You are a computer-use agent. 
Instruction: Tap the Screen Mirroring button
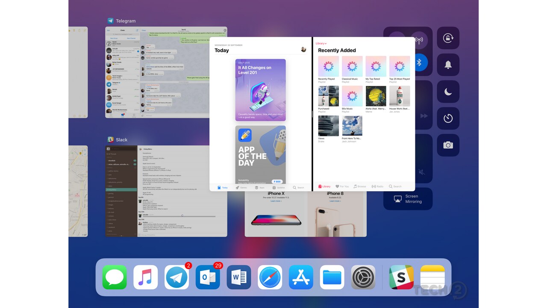408,199
